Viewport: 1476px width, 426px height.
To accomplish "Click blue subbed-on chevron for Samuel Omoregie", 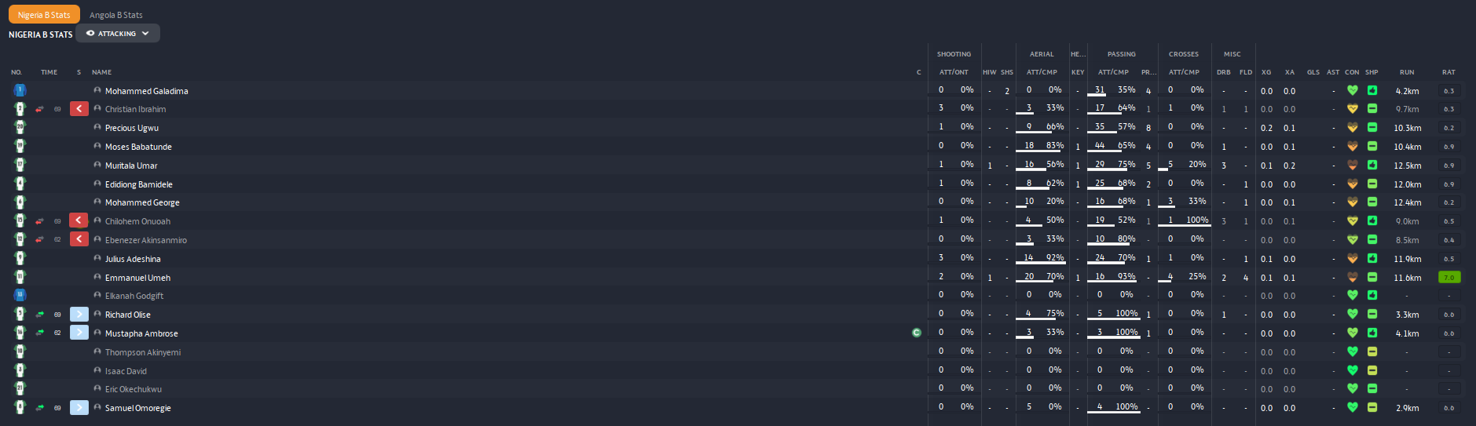I will click(x=79, y=408).
